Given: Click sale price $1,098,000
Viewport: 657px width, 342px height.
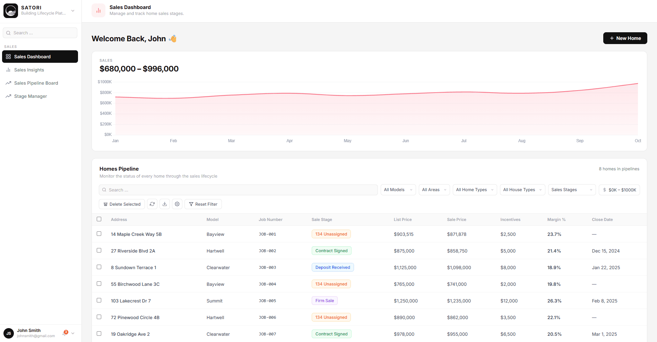Looking at the screenshot, I should tap(459, 267).
